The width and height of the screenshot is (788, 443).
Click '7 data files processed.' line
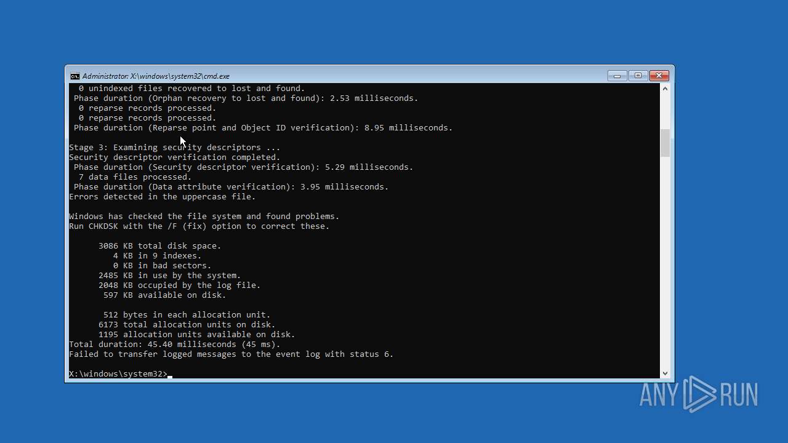(x=135, y=177)
